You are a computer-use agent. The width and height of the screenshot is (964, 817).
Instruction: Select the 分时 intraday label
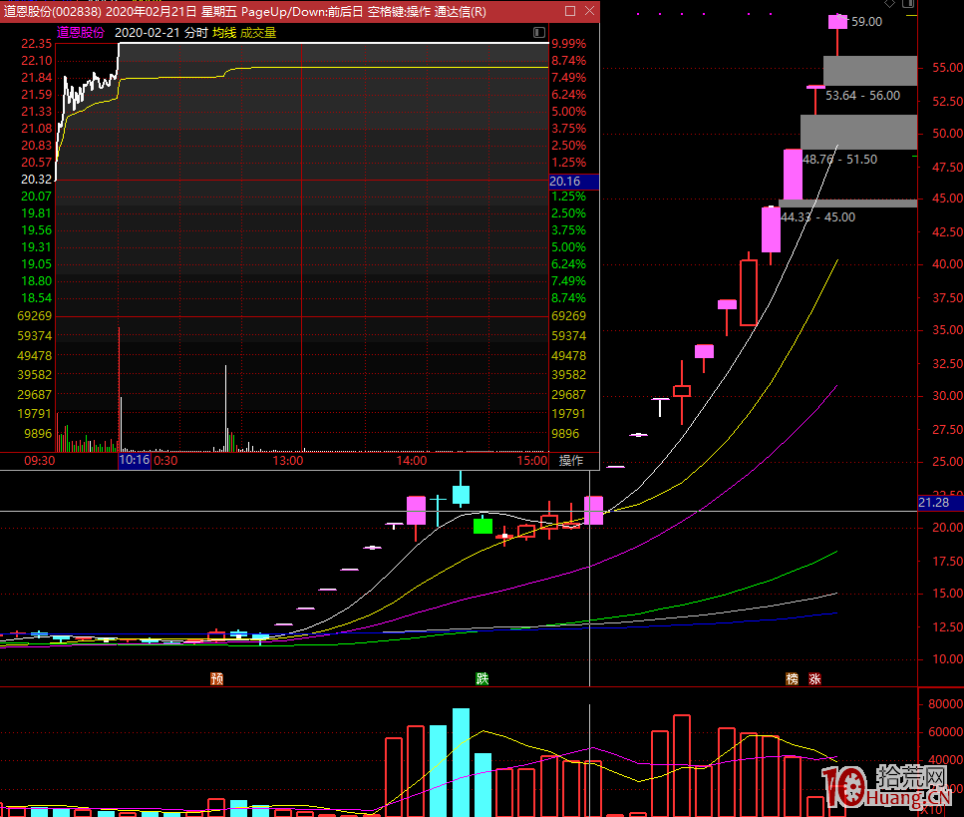pos(196,32)
